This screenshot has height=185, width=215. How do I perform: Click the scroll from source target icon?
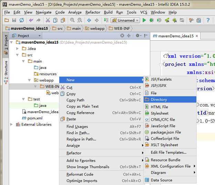pyautogui.click(x=122, y=35)
